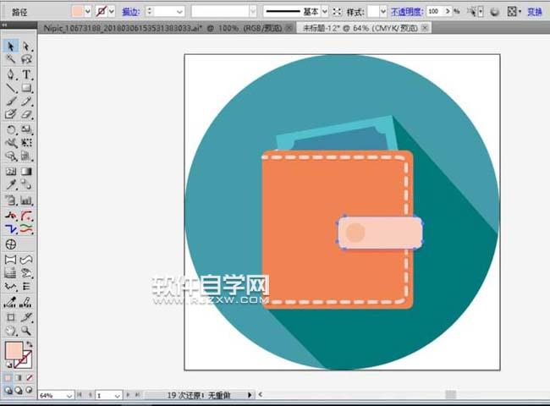Open fill color dropdown in control bar
Image resolution: width=550 pixels, height=406 pixels.
coord(88,12)
